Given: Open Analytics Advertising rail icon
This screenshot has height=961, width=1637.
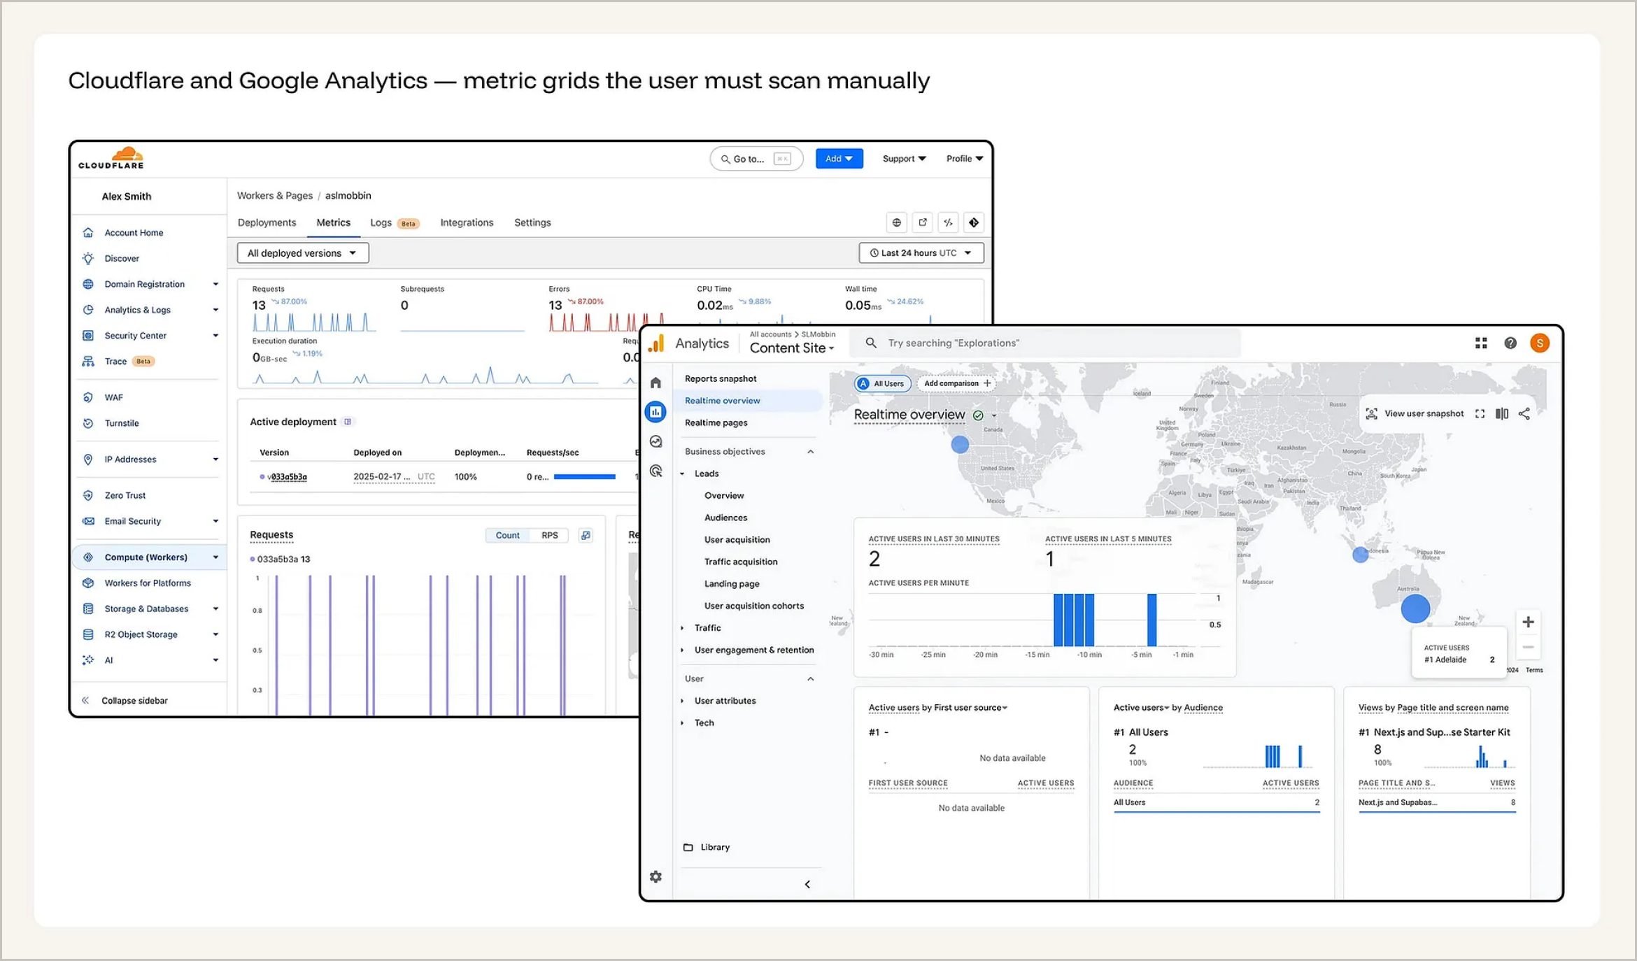Looking at the screenshot, I should (655, 471).
